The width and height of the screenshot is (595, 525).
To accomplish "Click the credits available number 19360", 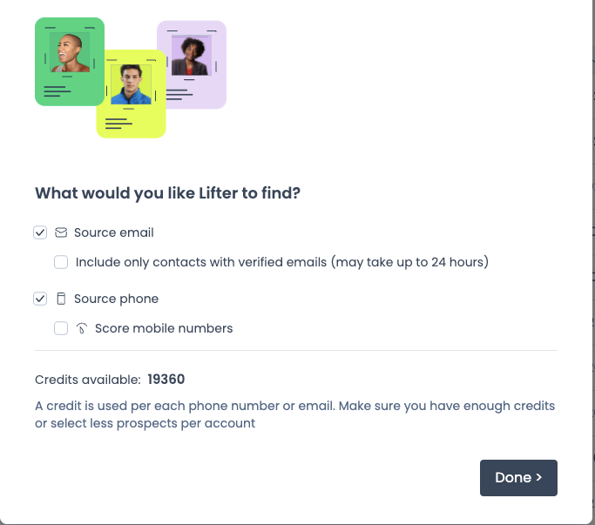I will pyautogui.click(x=166, y=380).
